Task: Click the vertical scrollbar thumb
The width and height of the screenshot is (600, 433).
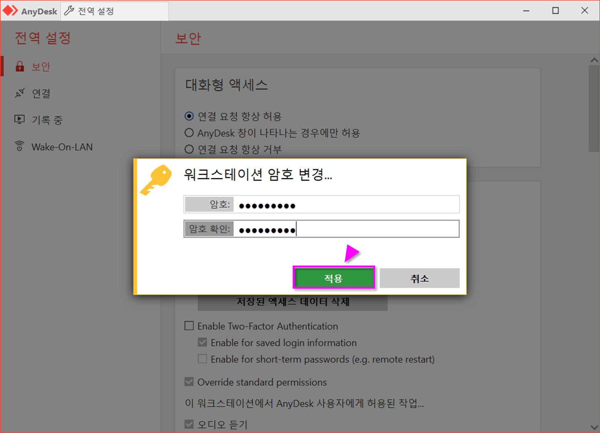Action: (x=594, y=109)
